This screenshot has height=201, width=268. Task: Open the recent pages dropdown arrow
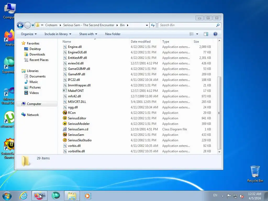[x=33, y=25]
